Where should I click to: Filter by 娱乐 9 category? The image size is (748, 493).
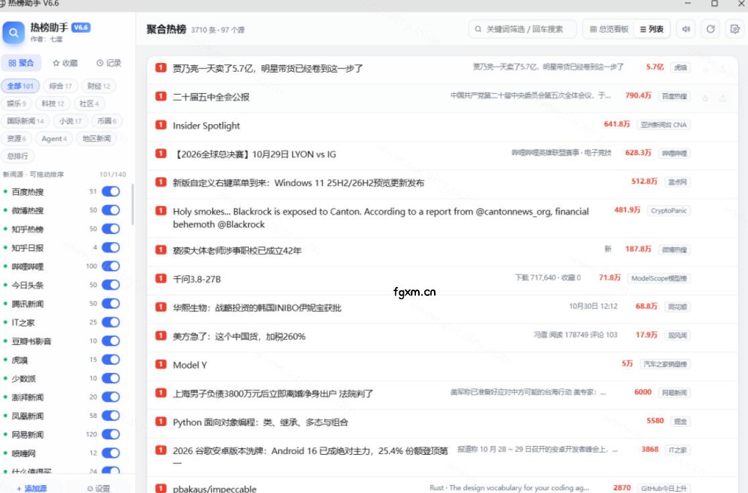pos(16,103)
